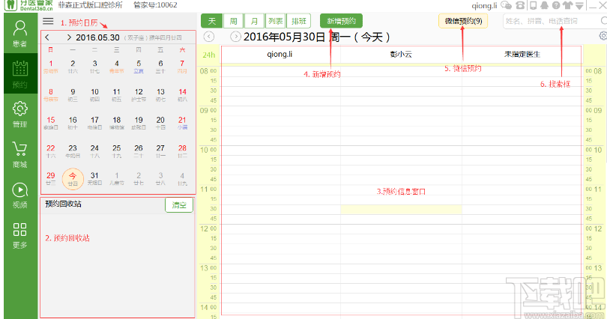Click the 12 00 time label
Viewport: 607px width, 319px height.
pyautogui.click(x=208, y=228)
